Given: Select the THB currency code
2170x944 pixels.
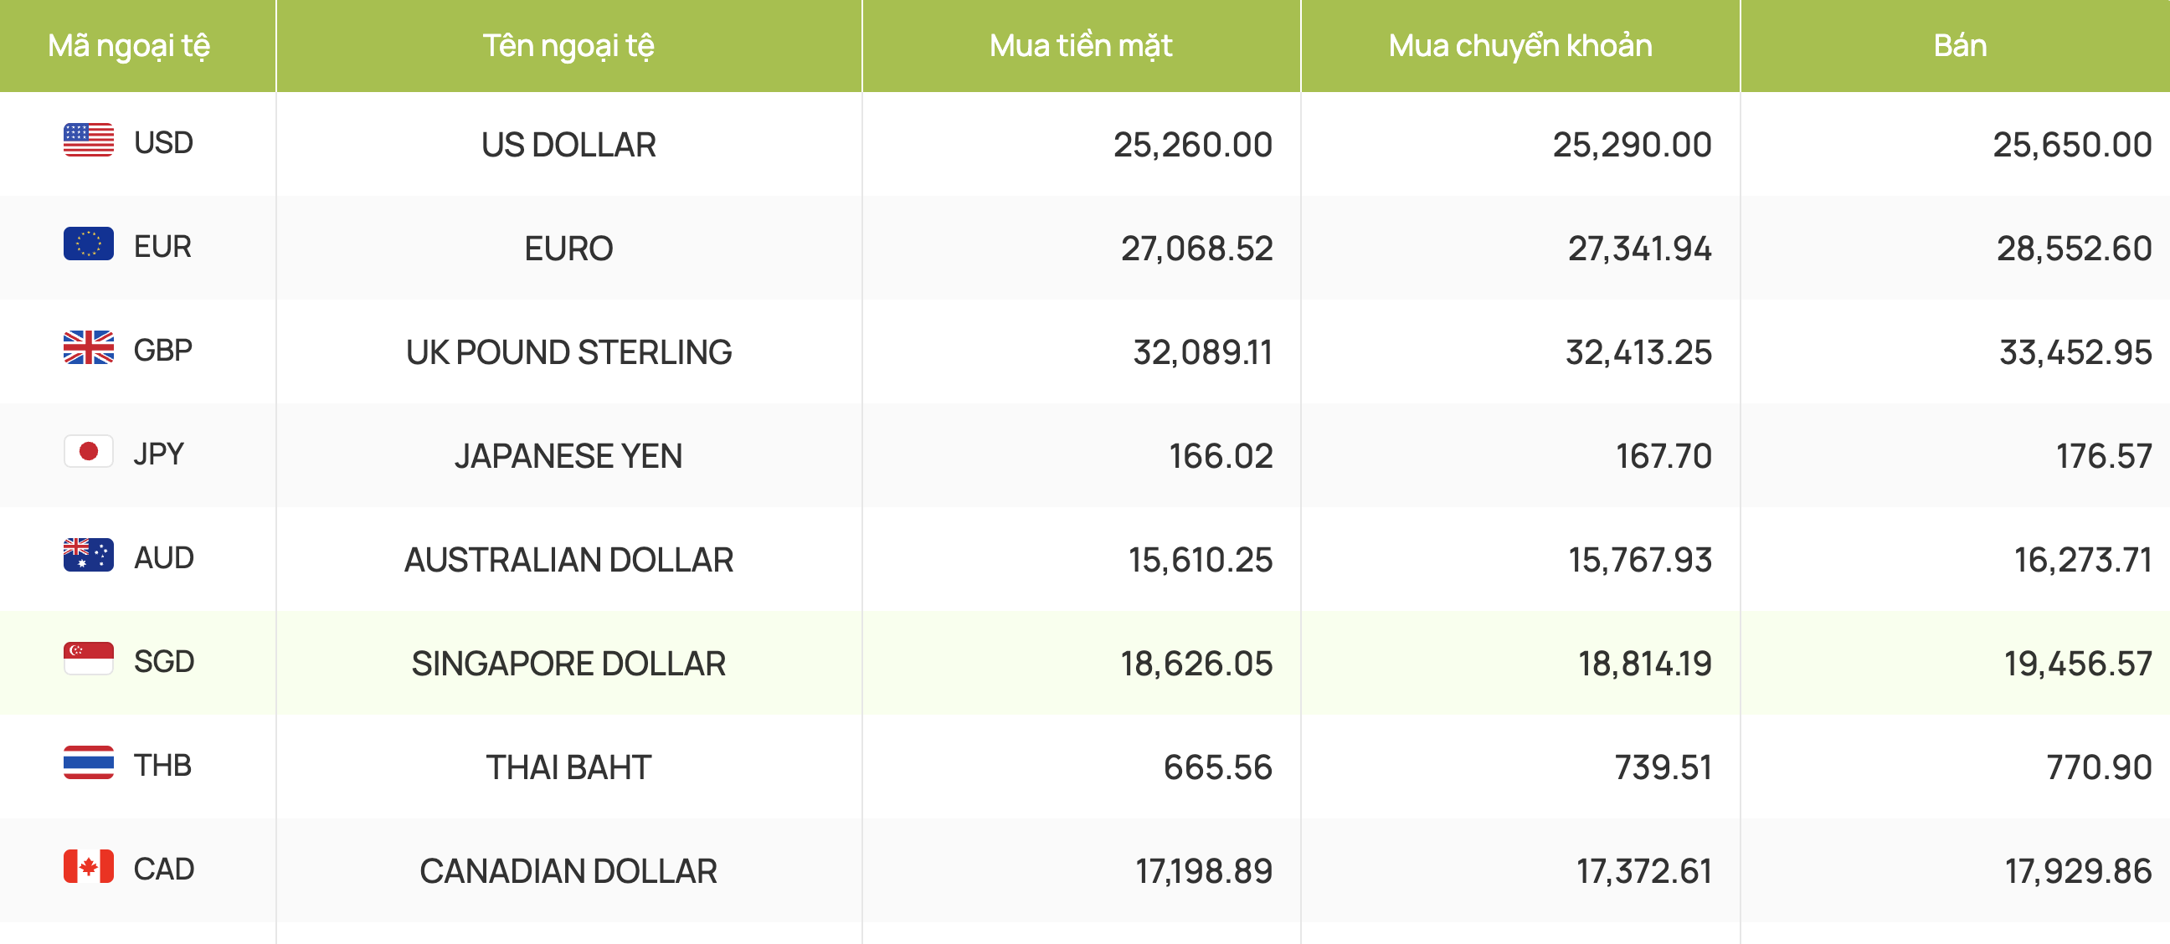Looking at the screenshot, I should (162, 765).
